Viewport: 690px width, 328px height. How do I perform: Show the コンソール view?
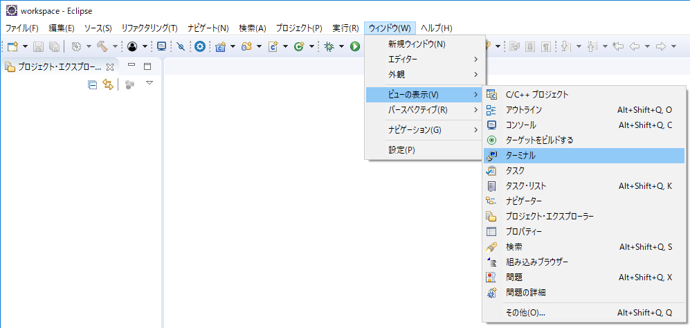tap(584, 125)
